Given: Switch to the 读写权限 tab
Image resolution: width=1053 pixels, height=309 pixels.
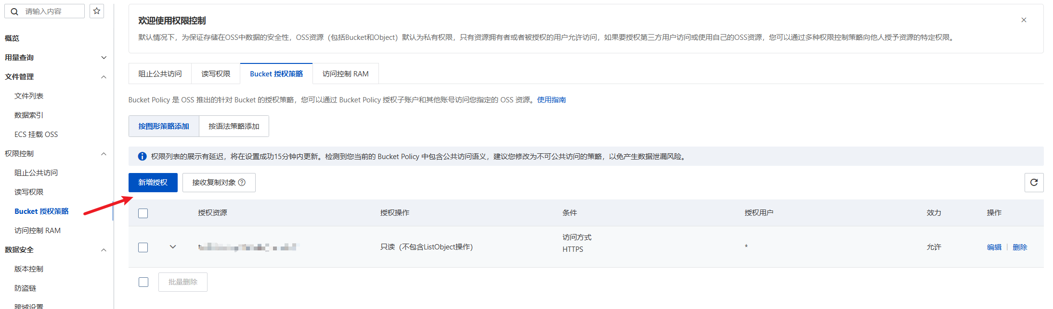Looking at the screenshot, I should click(216, 74).
